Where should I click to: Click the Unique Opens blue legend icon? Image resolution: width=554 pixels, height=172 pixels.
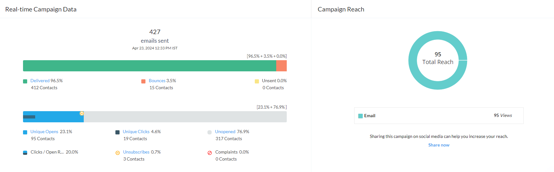[x=25, y=132]
